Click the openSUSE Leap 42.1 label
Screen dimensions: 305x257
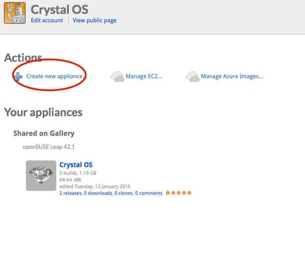pyautogui.click(x=49, y=147)
